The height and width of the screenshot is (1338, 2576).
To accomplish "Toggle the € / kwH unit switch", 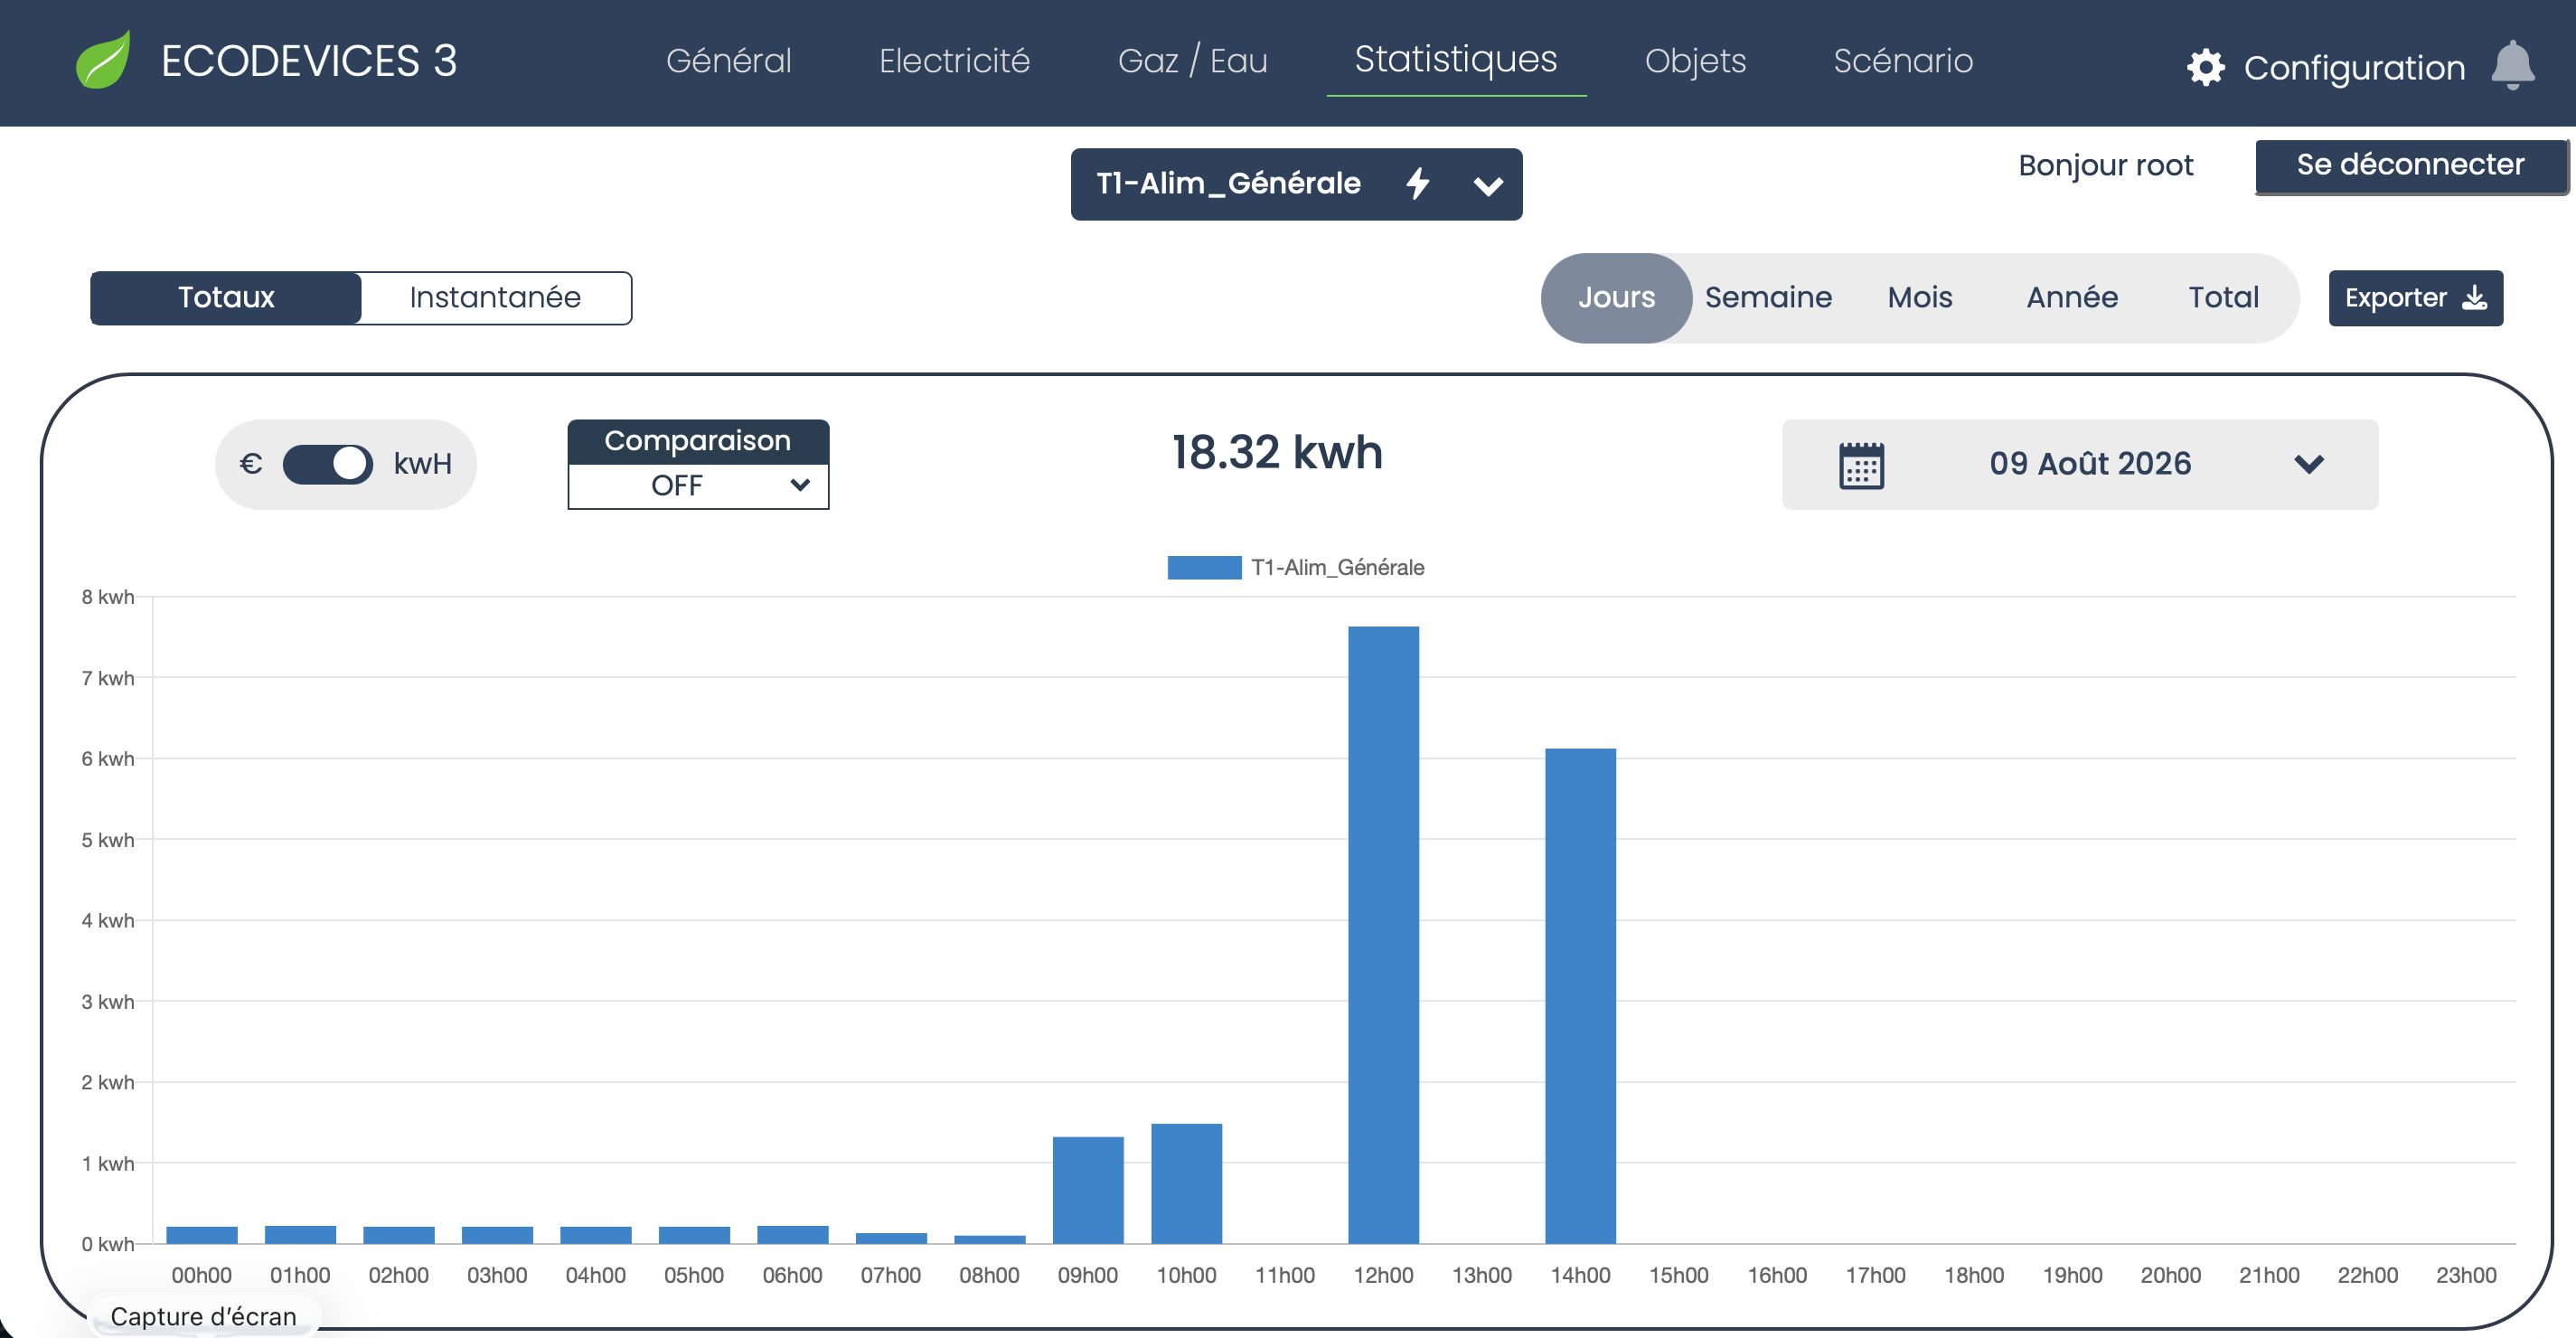I will click(328, 464).
